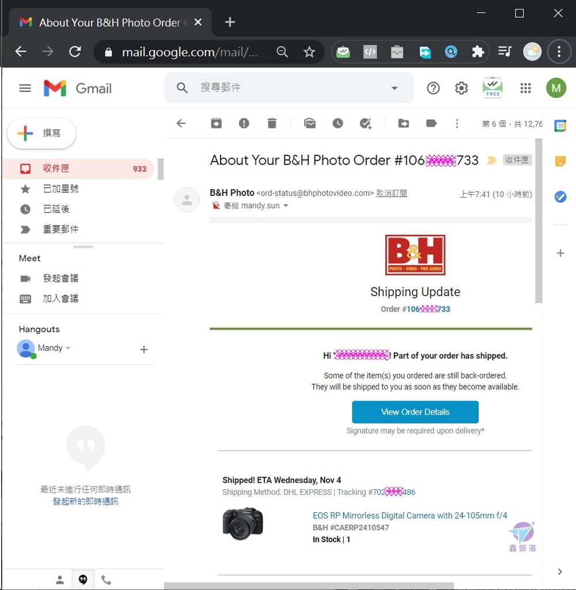Expand search options dropdown arrow
This screenshot has width=576, height=590.
(x=395, y=88)
